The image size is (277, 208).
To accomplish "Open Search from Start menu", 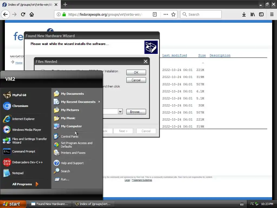I will [62, 171].
